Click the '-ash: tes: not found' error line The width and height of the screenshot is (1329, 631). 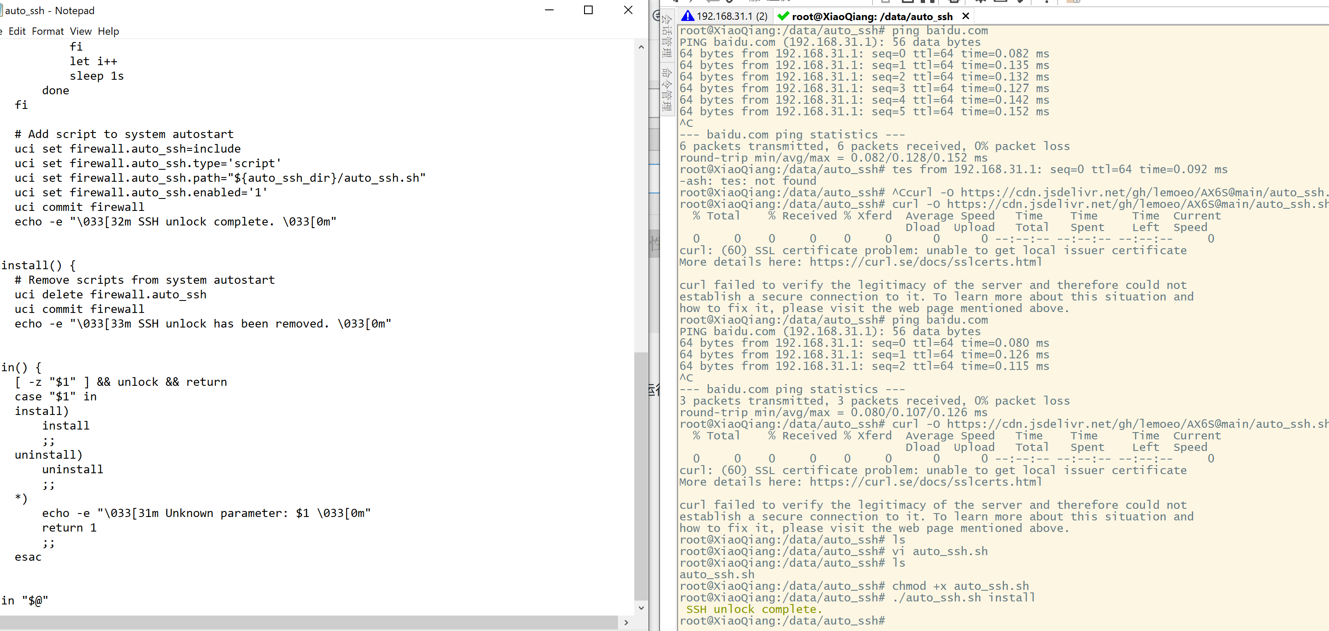click(x=747, y=181)
